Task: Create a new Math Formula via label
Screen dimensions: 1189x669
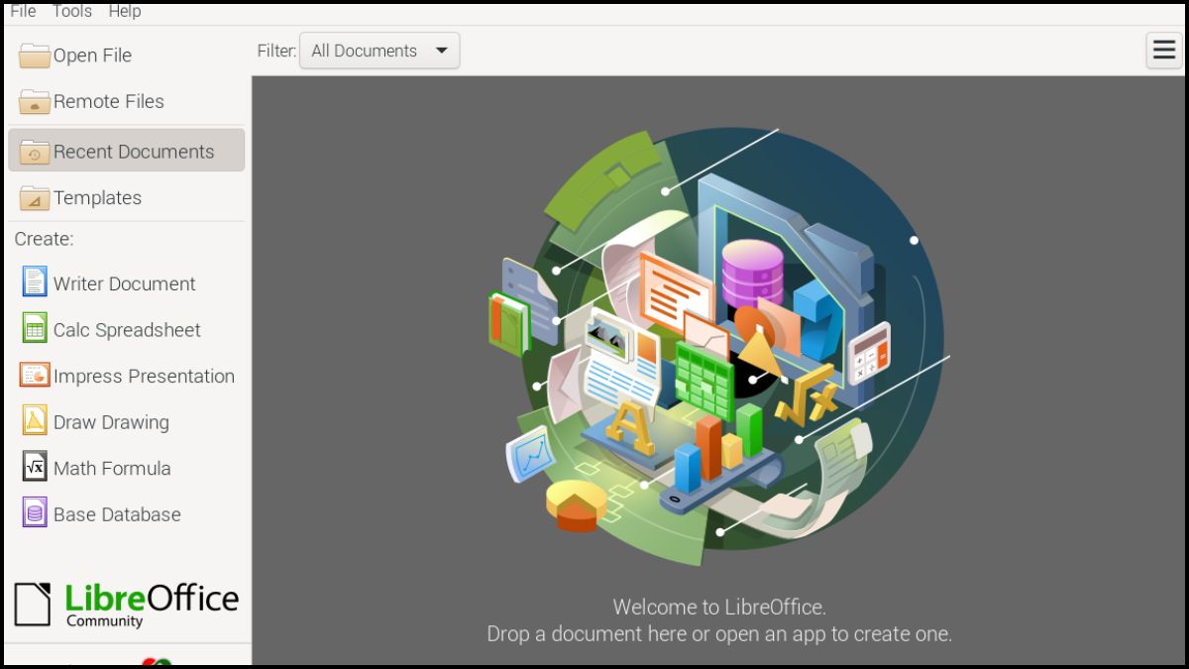Action: tap(112, 468)
